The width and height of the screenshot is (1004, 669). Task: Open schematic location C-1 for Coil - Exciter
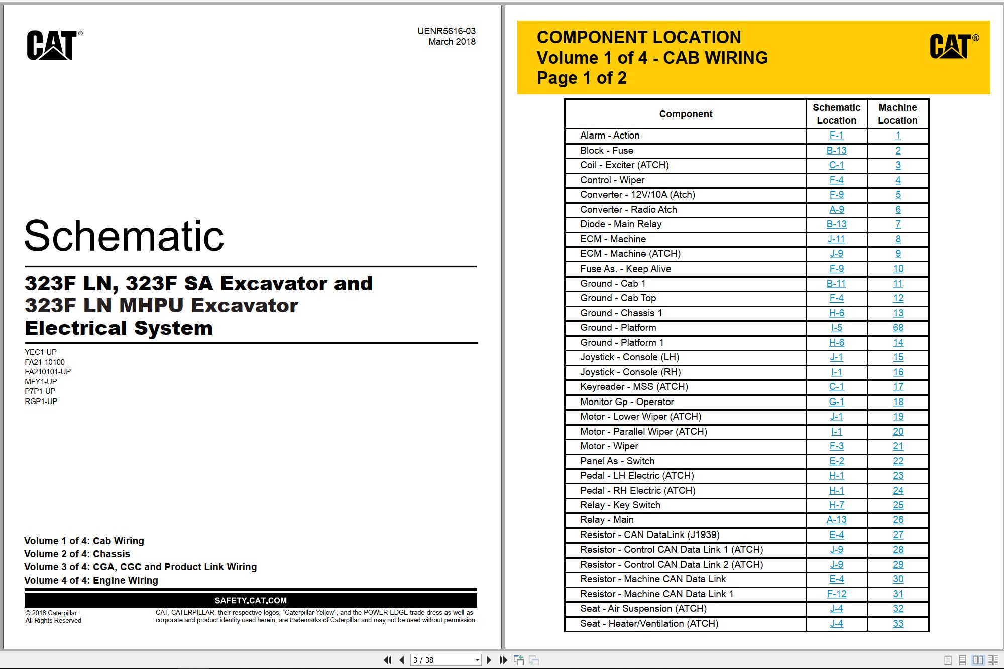click(836, 165)
